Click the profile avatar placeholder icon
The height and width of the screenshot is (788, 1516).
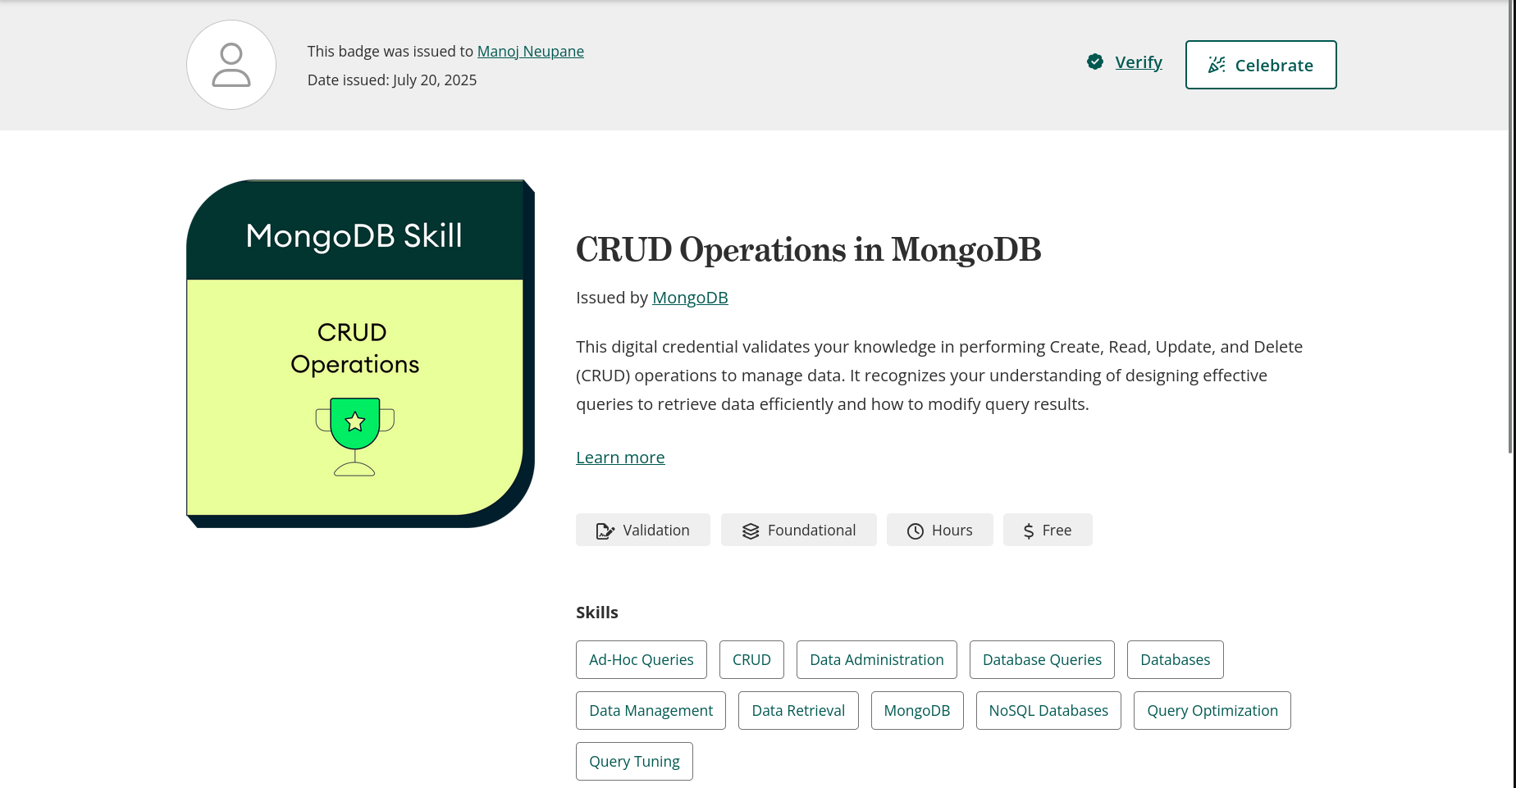[231, 65]
